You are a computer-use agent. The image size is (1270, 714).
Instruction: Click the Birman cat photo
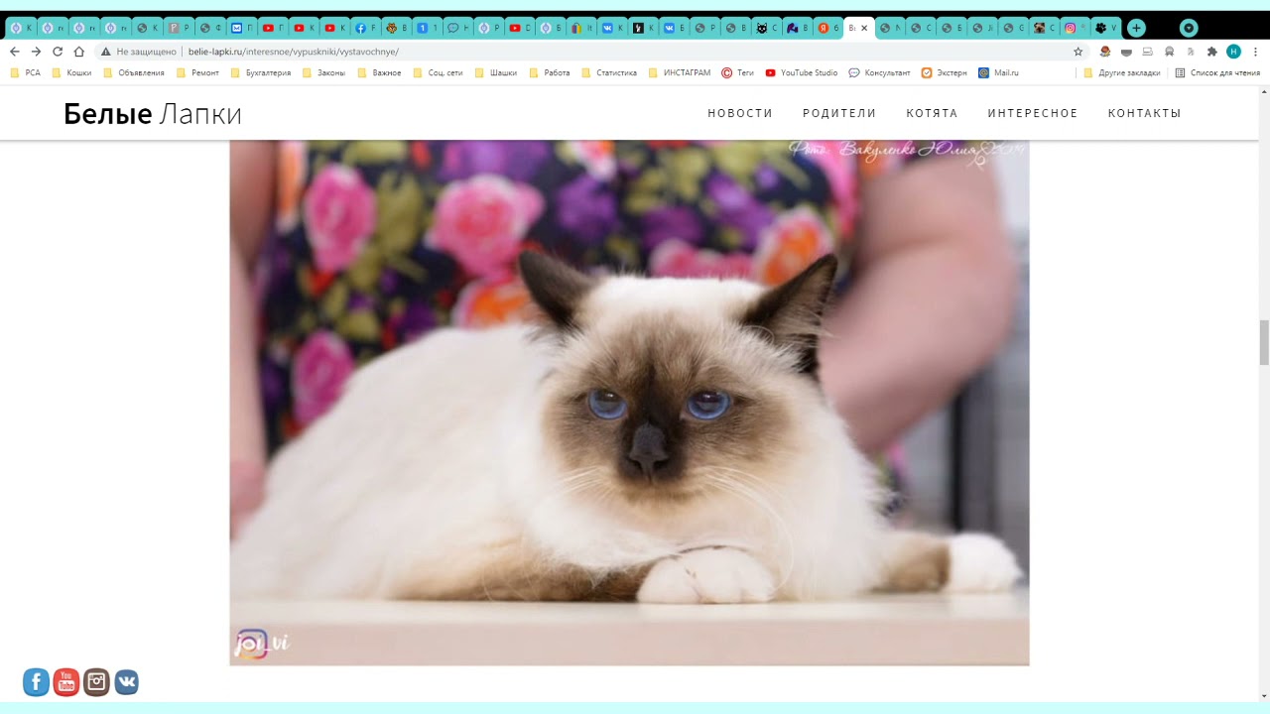pos(629,403)
